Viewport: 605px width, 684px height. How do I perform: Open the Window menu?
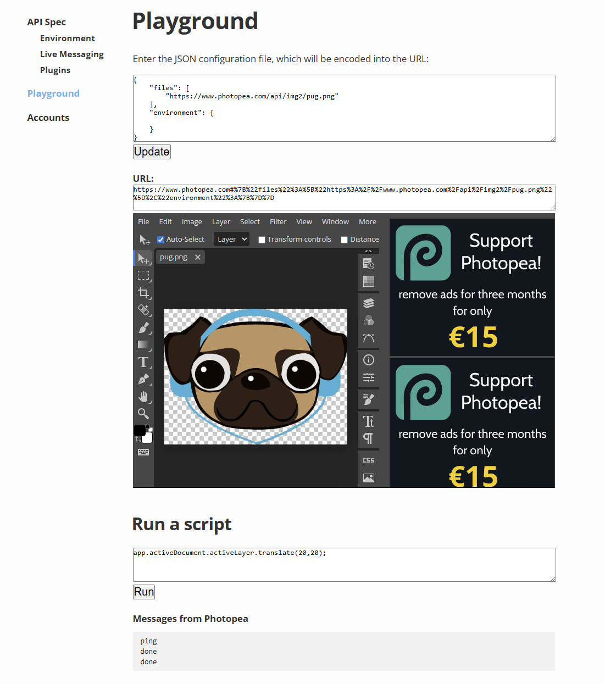[x=335, y=222]
